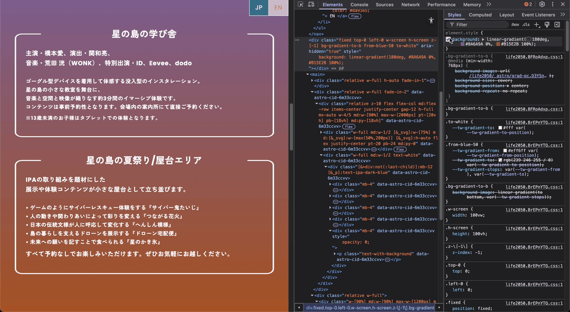Click the funnel icon in Styles filter
The width and height of the screenshot is (570, 312).
pyautogui.click(x=452, y=25)
